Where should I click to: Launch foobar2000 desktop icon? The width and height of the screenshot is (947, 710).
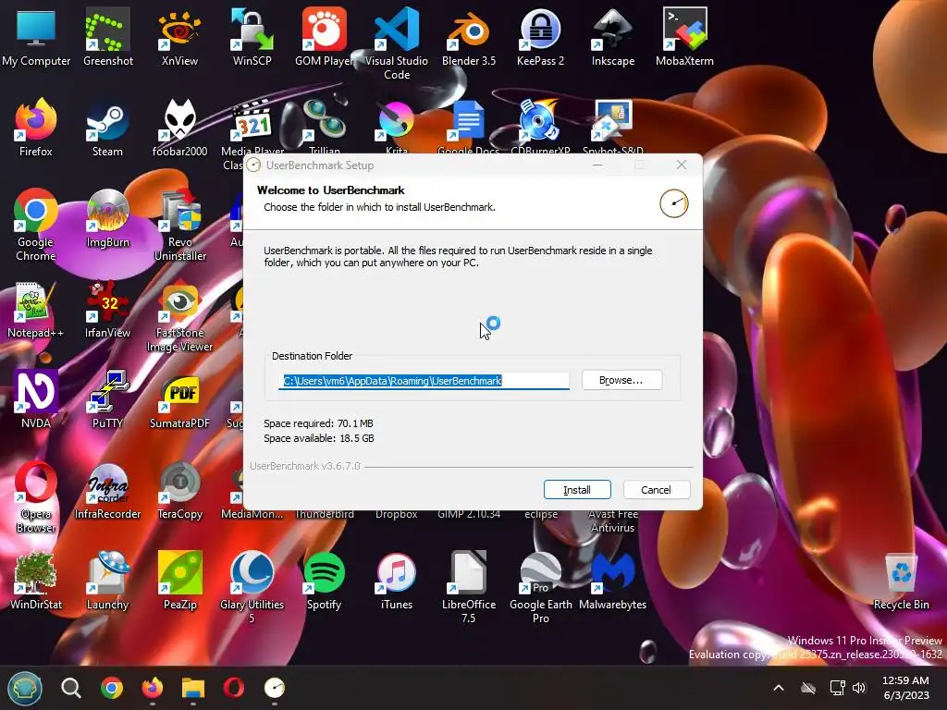[180, 128]
